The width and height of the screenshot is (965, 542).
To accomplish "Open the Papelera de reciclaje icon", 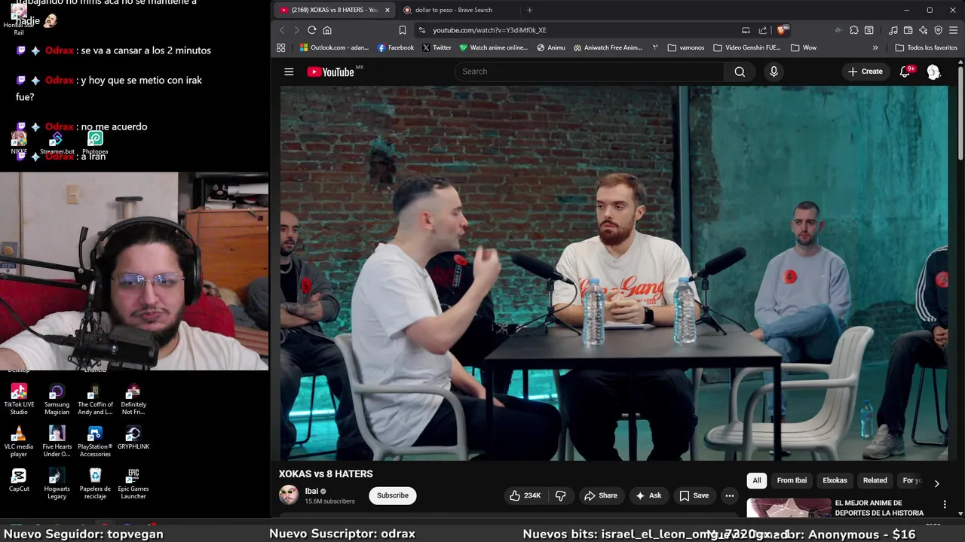I will point(95,483).
